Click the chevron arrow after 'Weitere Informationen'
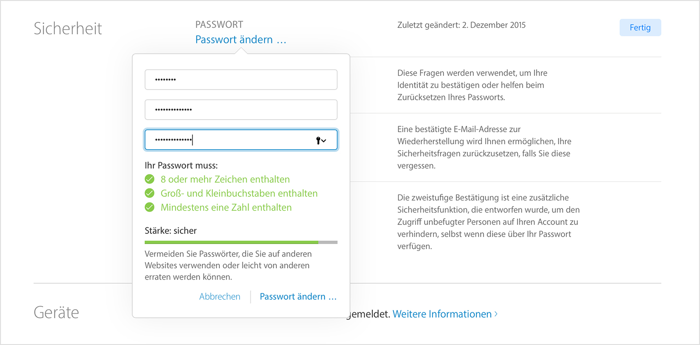Viewport: 700px width, 345px height. coord(496,314)
